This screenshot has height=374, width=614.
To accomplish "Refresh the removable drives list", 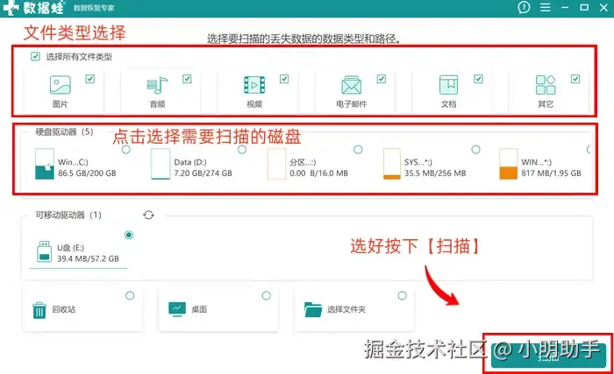I will coord(148,215).
